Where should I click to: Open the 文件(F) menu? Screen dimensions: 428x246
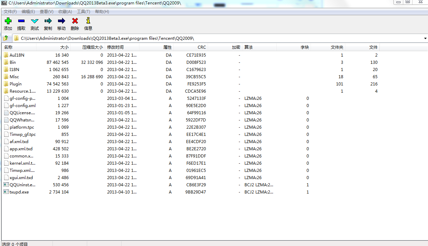(x=10, y=12)
